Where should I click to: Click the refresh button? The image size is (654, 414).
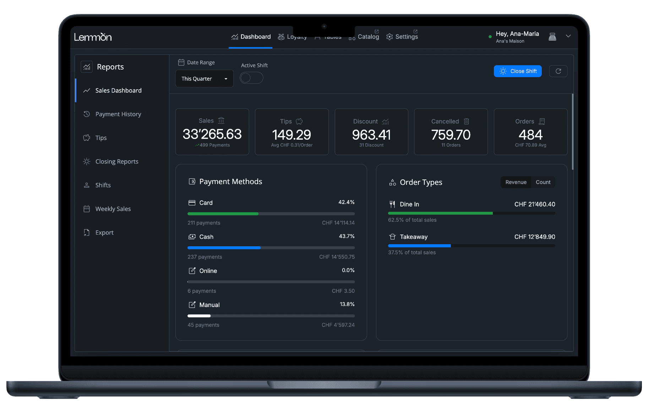pyautogui.click(x=558, y=71)
